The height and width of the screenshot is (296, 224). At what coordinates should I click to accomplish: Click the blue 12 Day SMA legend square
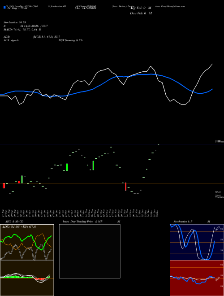4,8
